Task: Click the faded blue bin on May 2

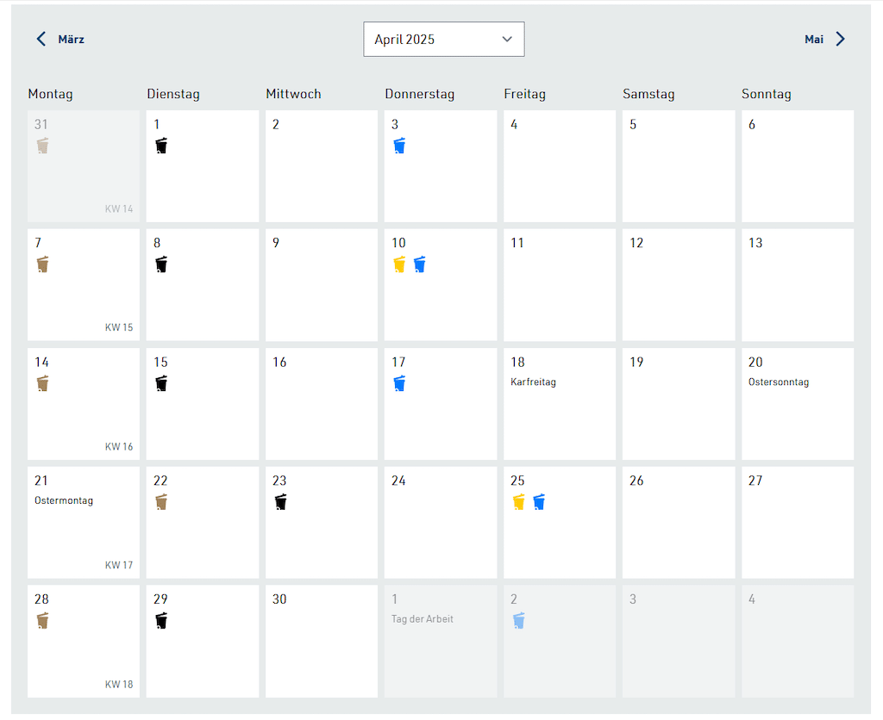Action: click(518, 620)
